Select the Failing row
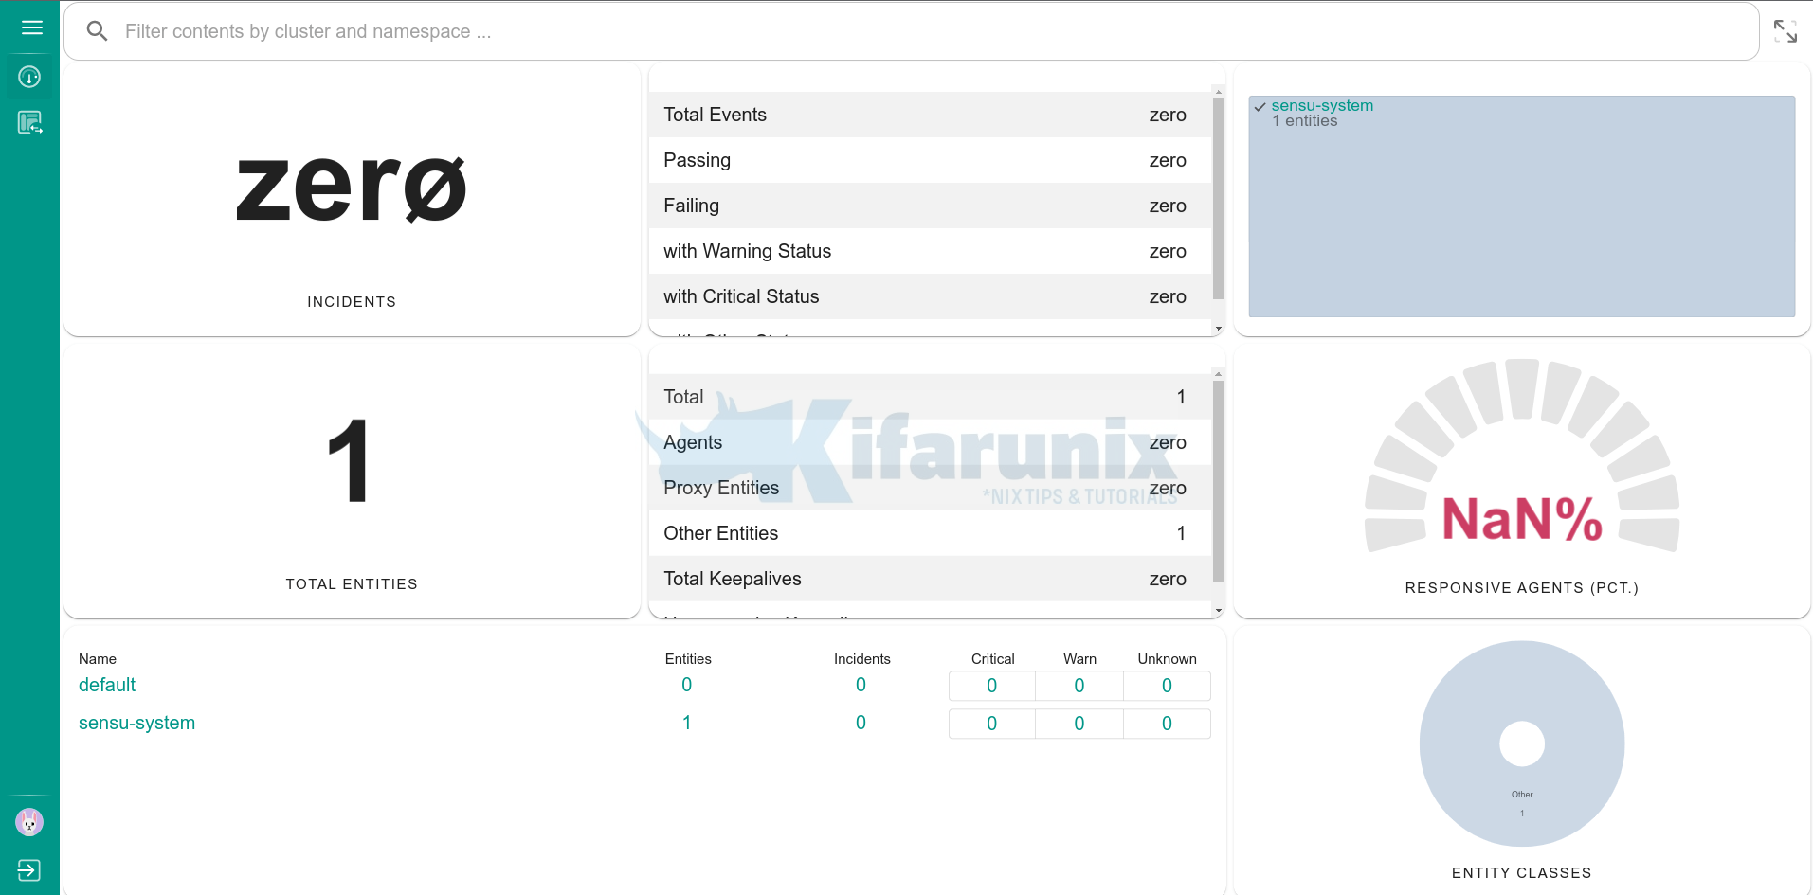This screenshot has height=895, width=1813. 930,206
